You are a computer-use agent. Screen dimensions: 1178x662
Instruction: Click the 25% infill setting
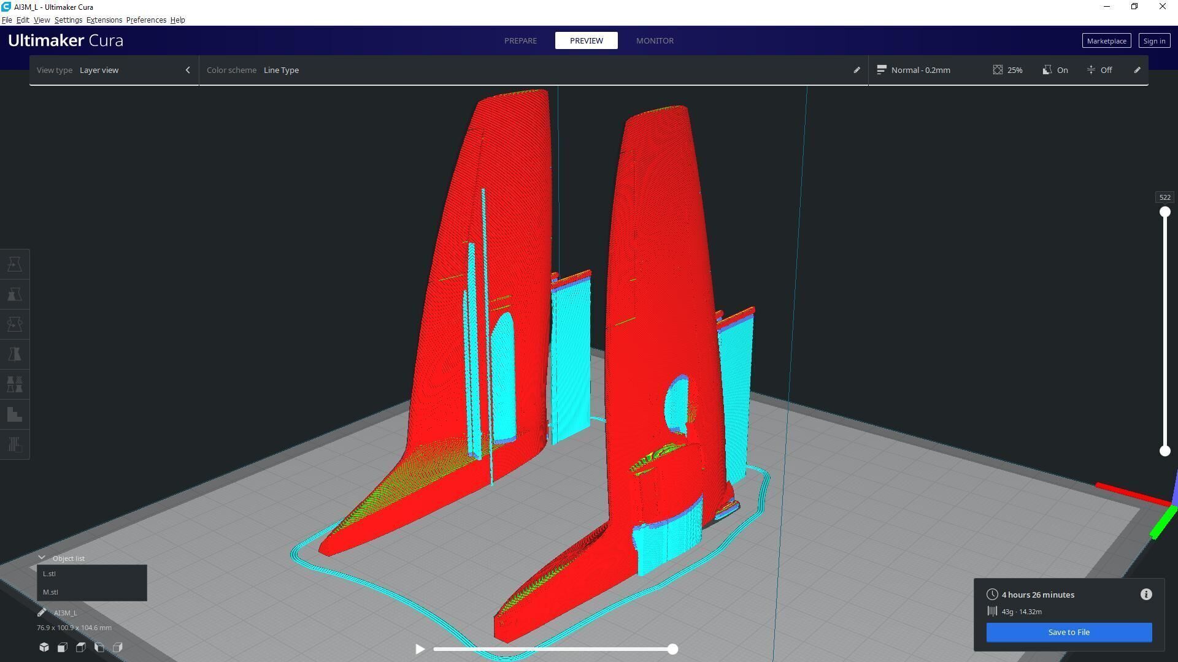(x=1007, y=70)
